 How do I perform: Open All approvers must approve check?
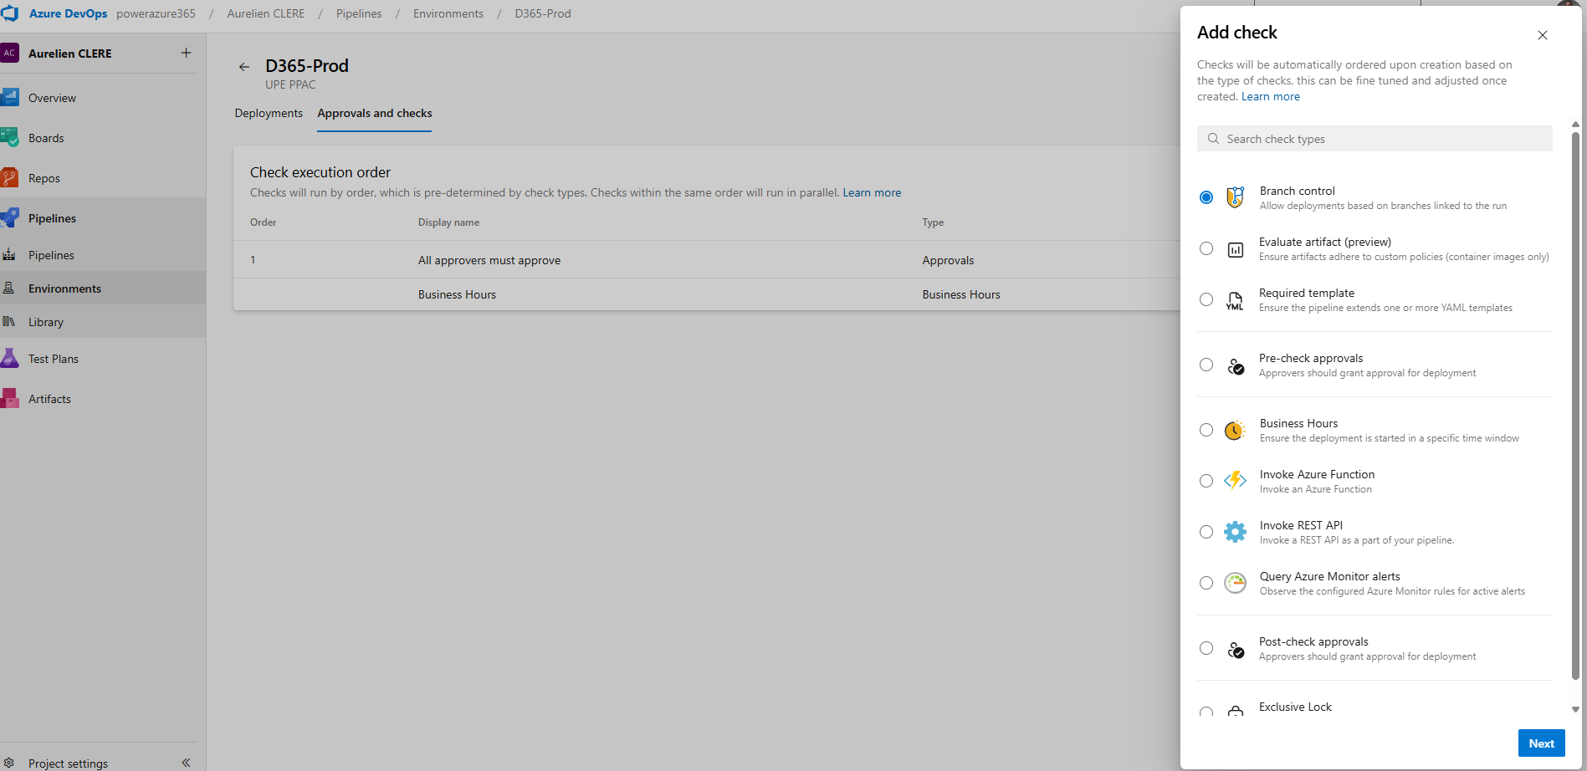[489, 260]
